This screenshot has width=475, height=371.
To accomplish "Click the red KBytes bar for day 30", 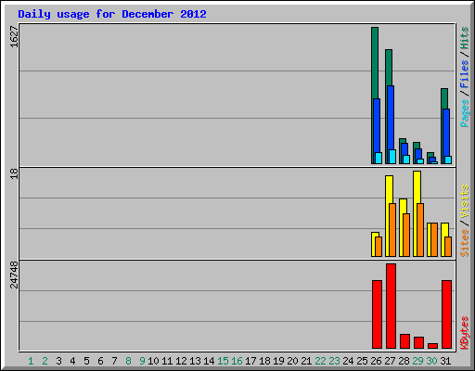I will 432,346.
